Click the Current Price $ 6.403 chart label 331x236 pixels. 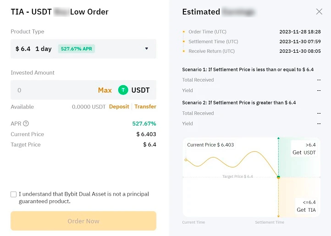coord(210,145)
